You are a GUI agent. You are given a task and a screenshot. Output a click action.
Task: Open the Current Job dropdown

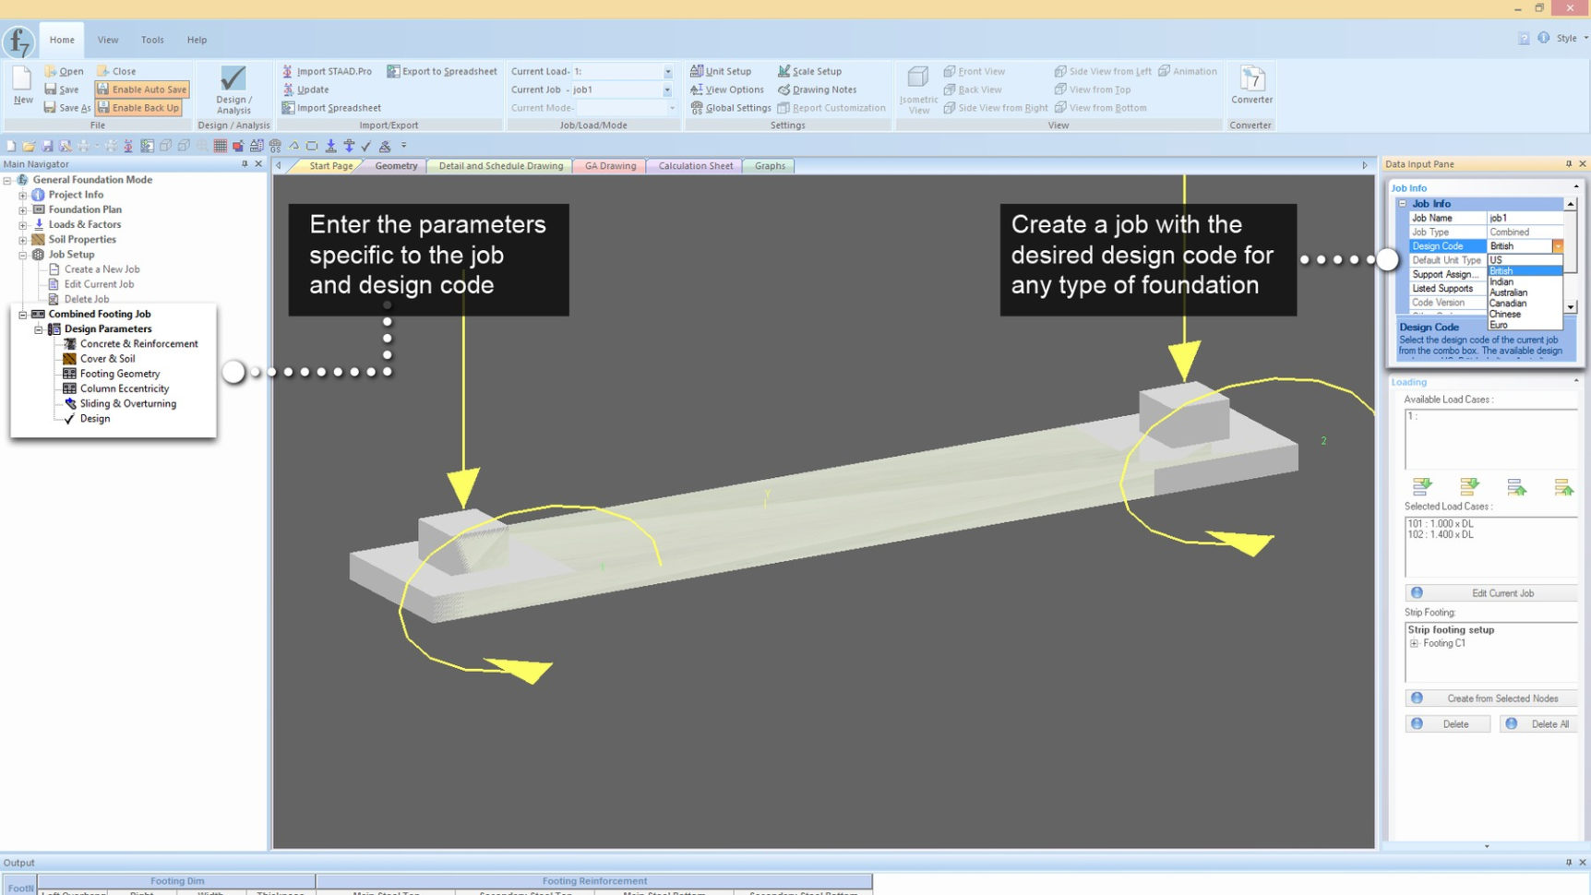(667, 90)
